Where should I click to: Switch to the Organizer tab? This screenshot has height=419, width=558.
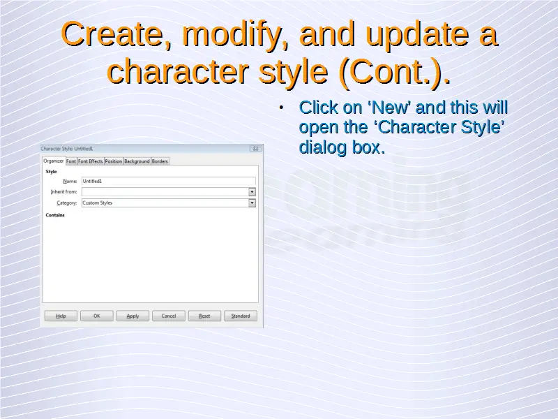pos(54,161)
